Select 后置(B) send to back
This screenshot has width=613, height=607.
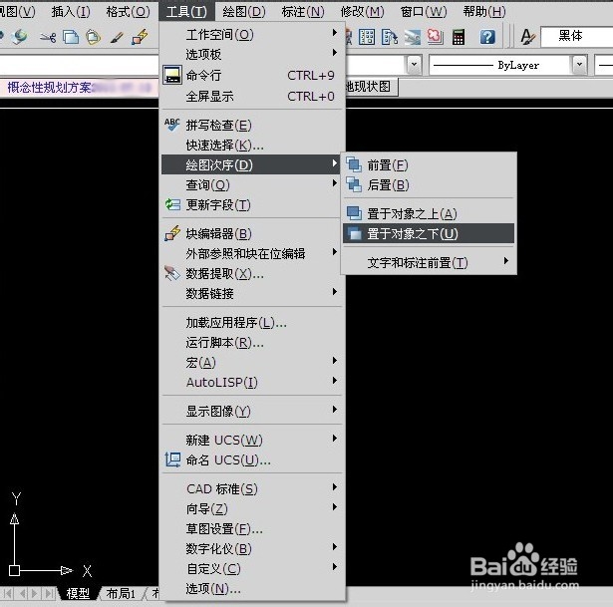[429, 184]
